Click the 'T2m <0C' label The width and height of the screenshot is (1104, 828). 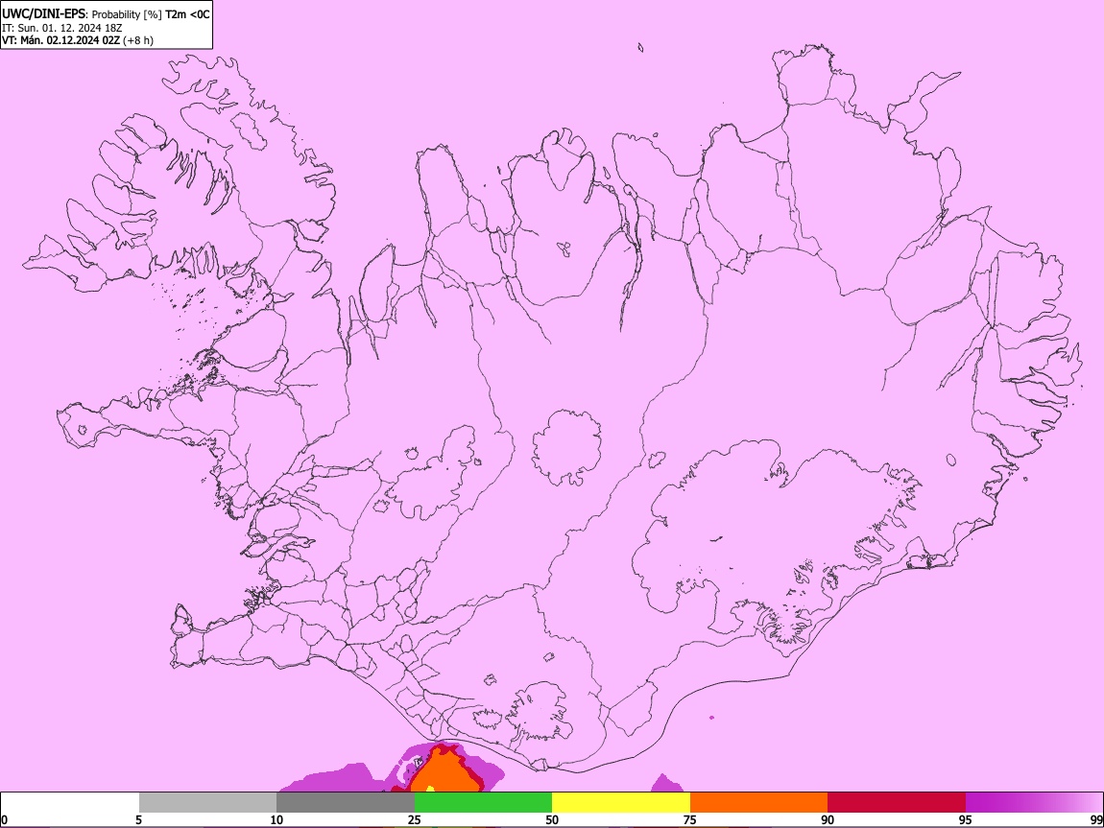click(x=187, y=14)
